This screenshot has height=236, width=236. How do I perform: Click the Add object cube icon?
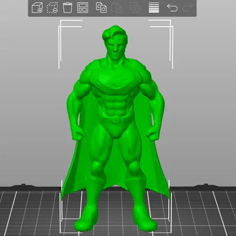tap(37, 8)
